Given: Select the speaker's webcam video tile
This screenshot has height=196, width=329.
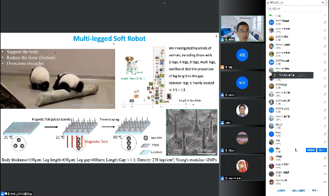Looking at the screenshot, I should point(242,29).
